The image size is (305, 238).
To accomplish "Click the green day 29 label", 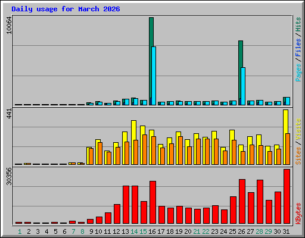I will (268, 231).
